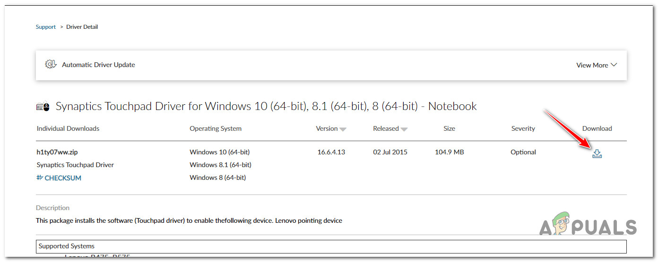Download the h1ty07ww.zip driver file

597,153
